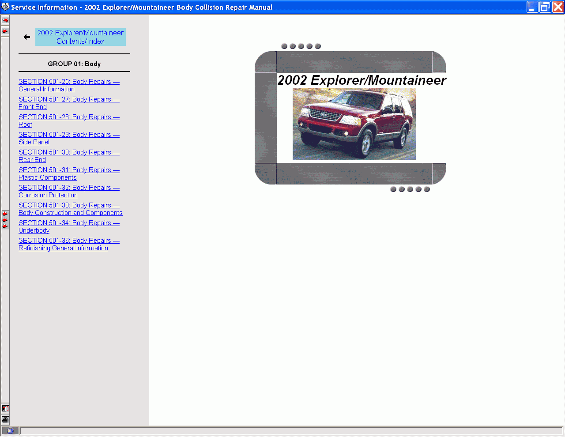
Task: Click the red Explorer vehicle photo
Action: 354,124
